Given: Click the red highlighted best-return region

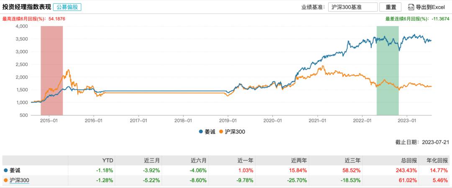Looking at the screenshot, I should click(x=51, y=70).
